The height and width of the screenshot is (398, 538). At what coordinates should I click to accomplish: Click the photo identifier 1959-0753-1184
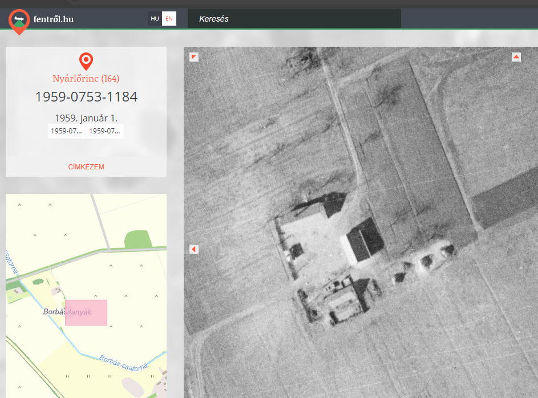tap(86, 97)
